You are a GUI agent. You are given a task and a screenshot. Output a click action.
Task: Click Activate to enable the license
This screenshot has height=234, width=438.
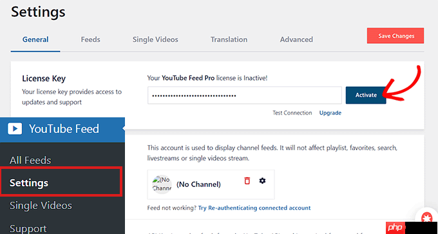366,95
